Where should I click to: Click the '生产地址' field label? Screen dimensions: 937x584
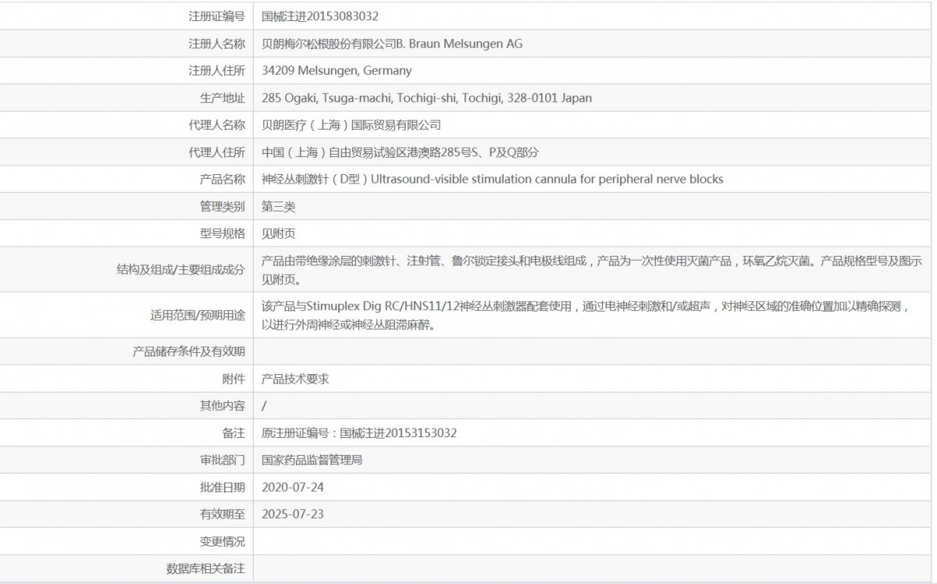[223, 98]
